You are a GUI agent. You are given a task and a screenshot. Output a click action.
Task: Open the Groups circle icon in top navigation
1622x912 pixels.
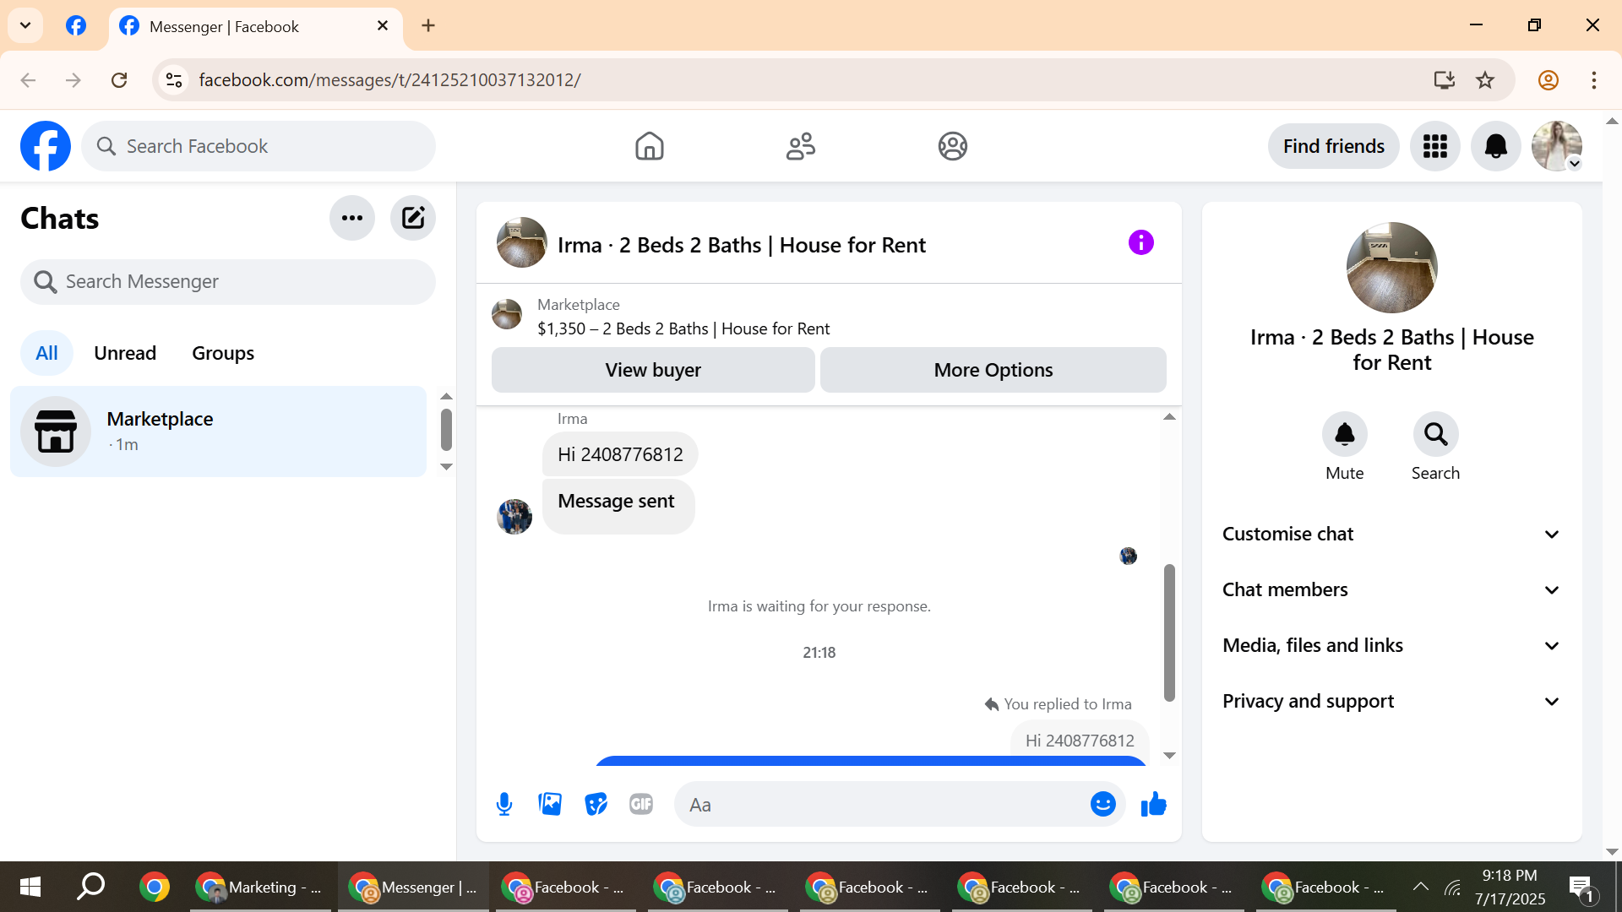(x=953, y=146)
